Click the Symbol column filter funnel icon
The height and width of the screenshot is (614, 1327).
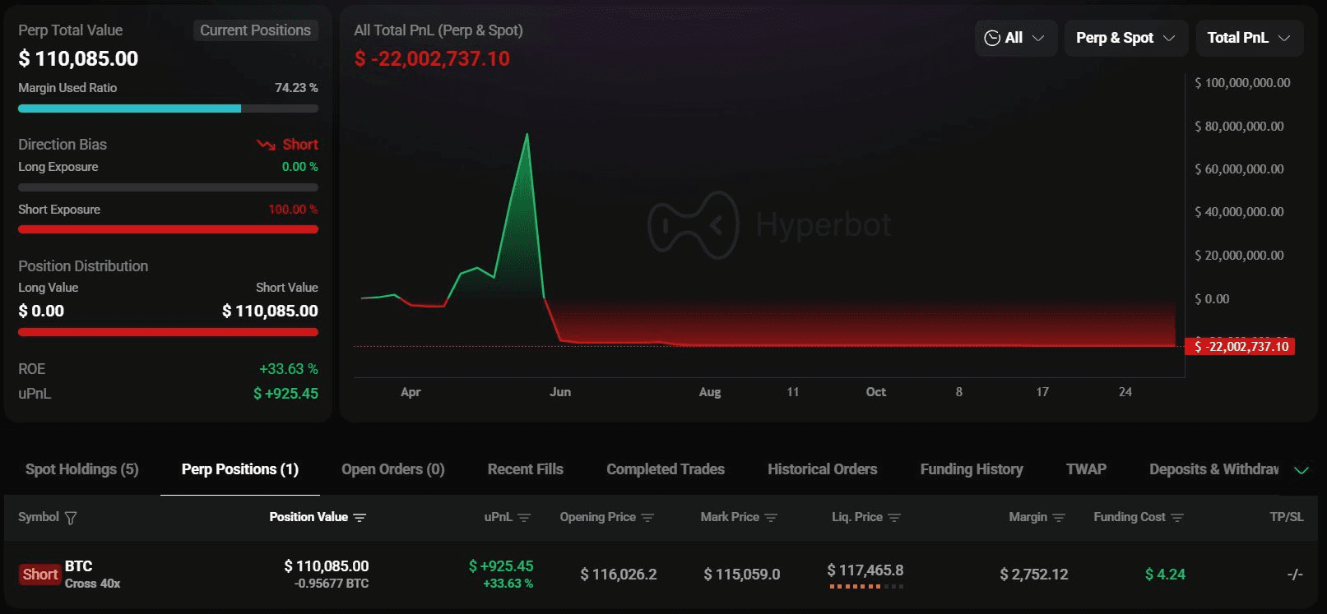tap(71, 518)
